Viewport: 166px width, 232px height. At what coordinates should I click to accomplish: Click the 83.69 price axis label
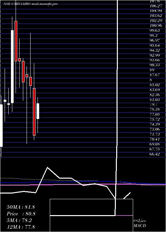(155, 90)
